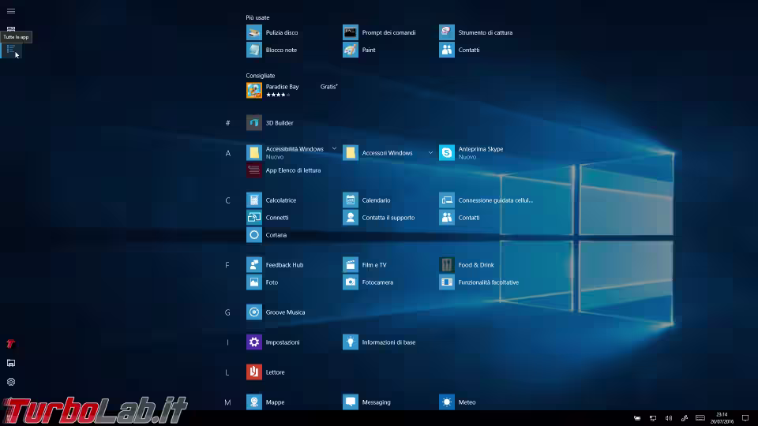The width and height of the screenshot is (758, 426).
Task: Launch Connetti app
Action: (268, 218)
